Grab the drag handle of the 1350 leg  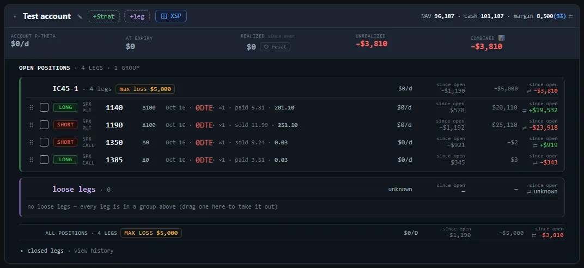click(x=31, y=142)
